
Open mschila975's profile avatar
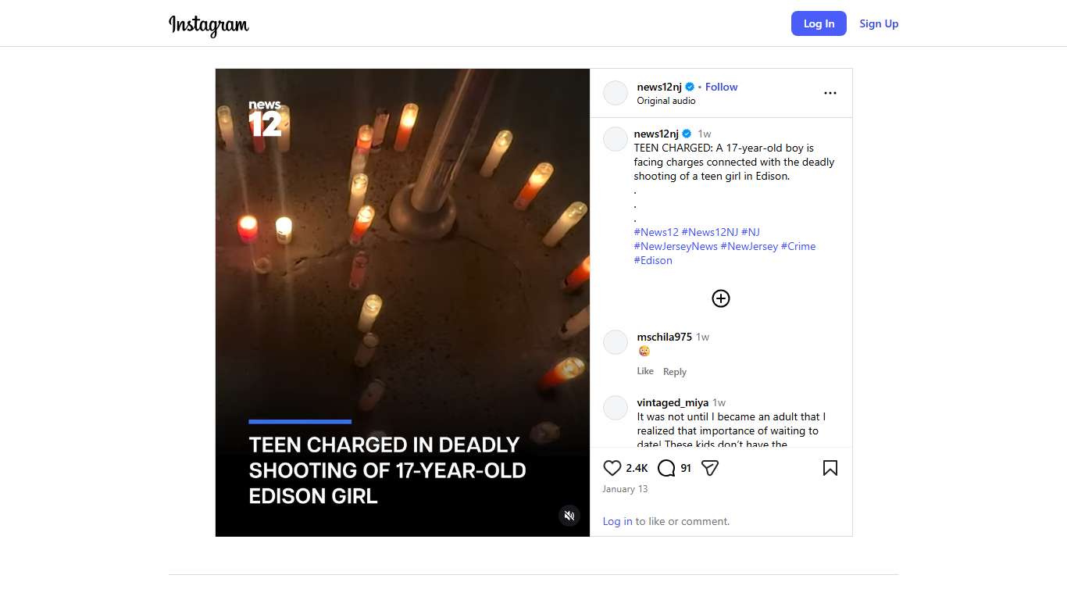[616, 342]
